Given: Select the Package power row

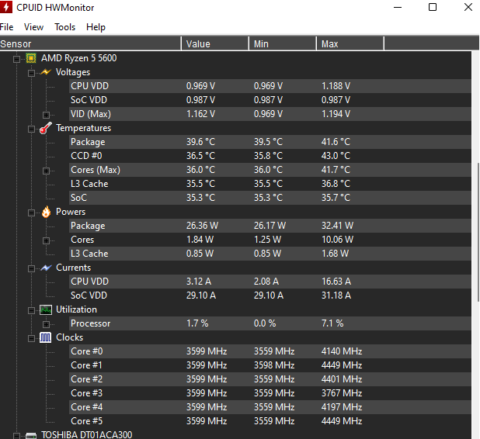Looking at the screenshot, I should point(270,226).
